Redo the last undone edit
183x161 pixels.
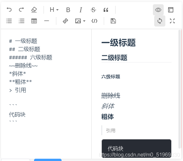click(22, 10)
